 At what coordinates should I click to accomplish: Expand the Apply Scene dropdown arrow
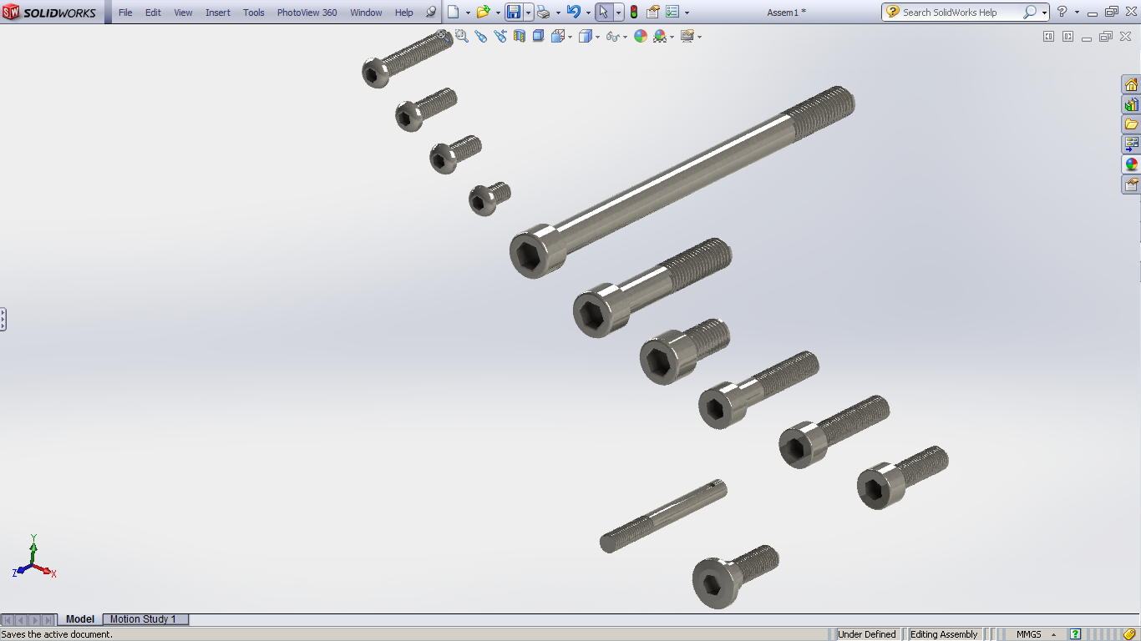(672, 37)
